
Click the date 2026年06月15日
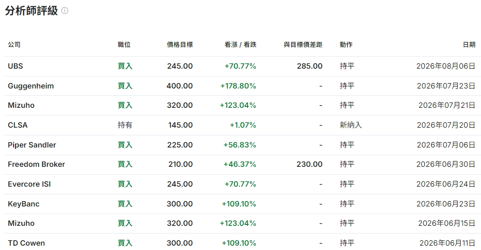[447, 223]
